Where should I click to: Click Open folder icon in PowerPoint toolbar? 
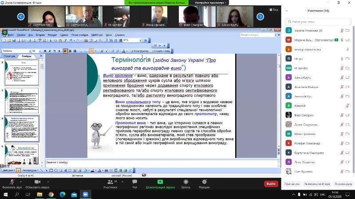click(9, 40)
